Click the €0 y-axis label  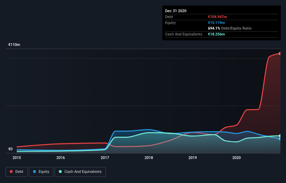pos(10,149)
